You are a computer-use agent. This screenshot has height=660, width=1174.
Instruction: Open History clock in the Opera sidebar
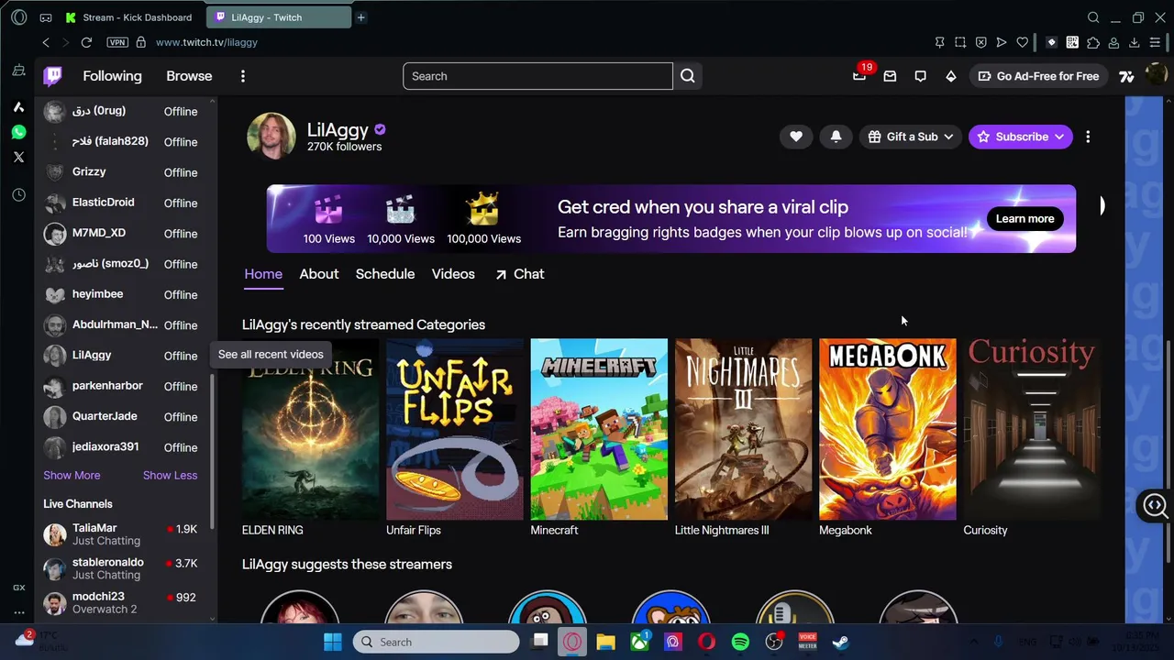[18, 195]
